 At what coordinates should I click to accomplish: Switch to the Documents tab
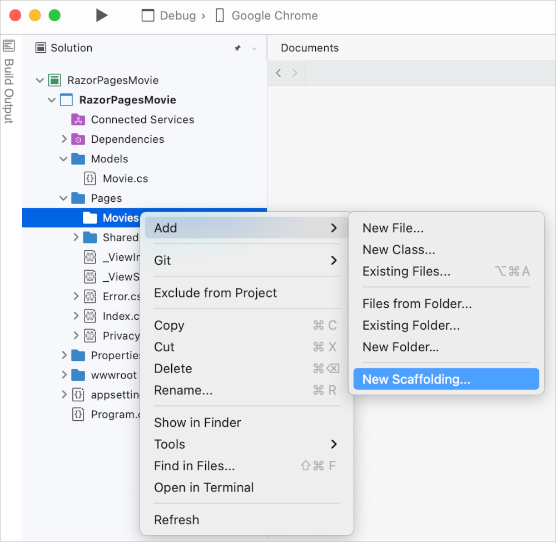pos(310,48)
